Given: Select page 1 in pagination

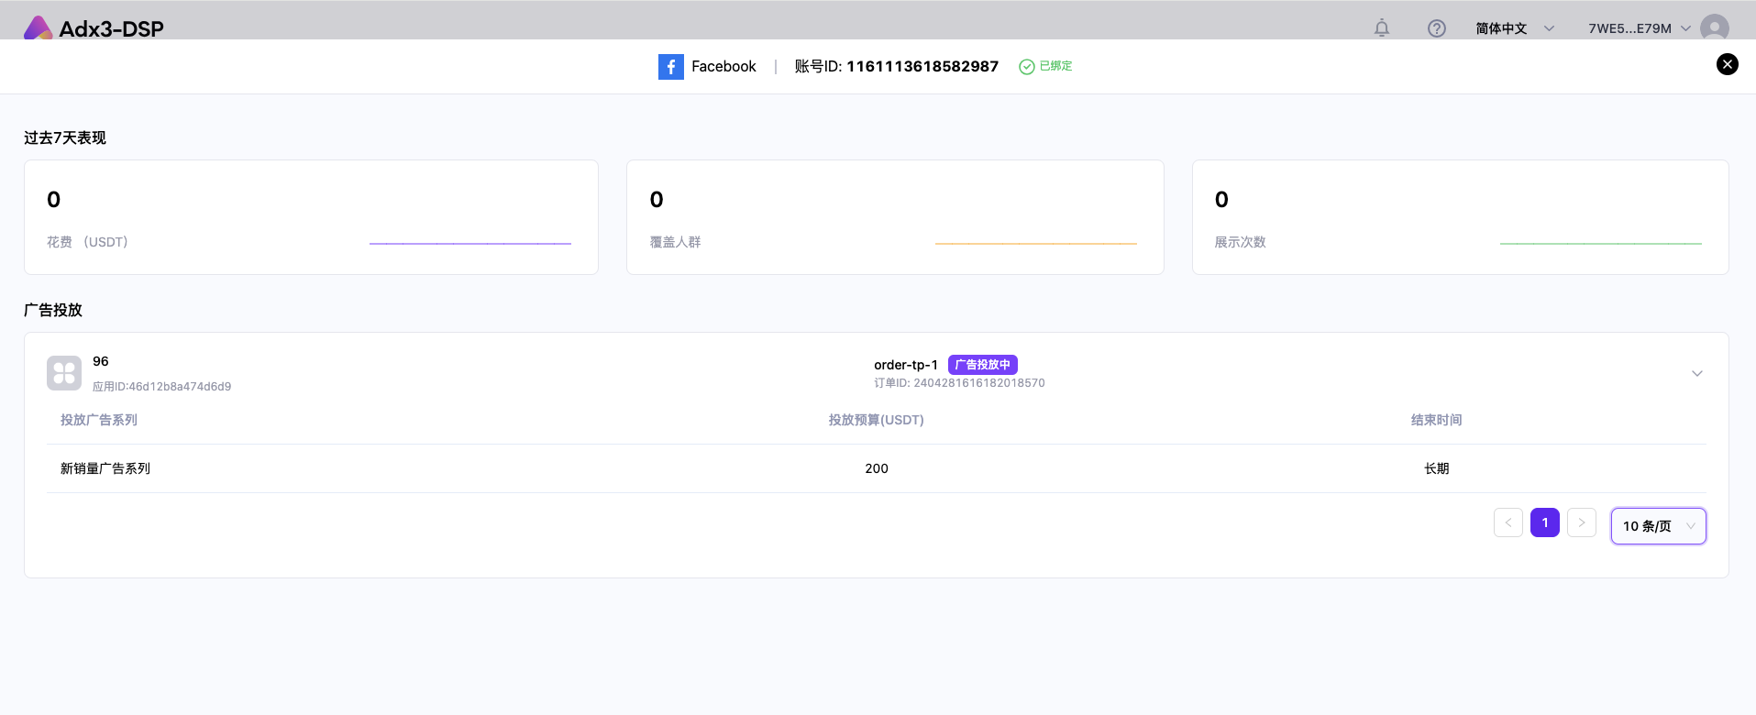Looking at the screenshot, I should (x=1544, y=522).
